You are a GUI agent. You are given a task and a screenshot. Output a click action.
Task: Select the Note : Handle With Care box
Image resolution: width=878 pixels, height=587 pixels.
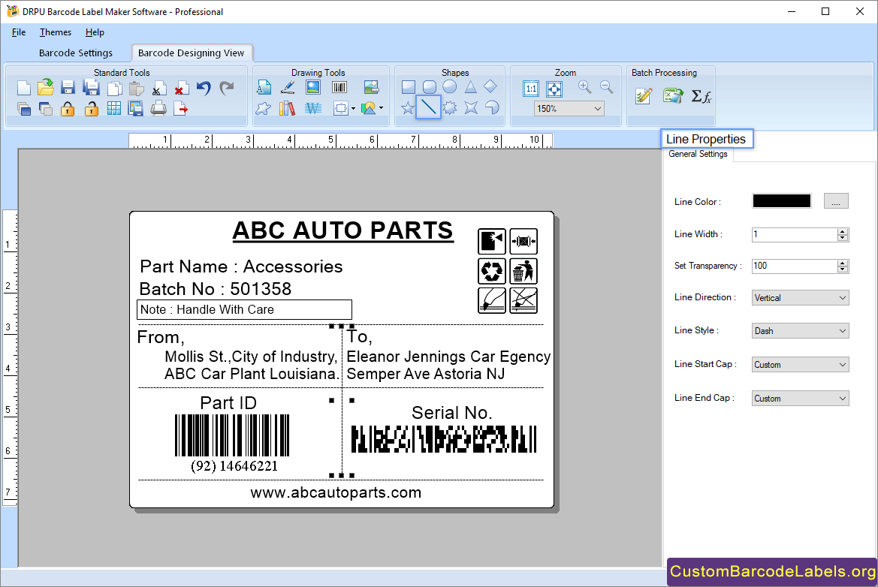(x=244, y=309)
